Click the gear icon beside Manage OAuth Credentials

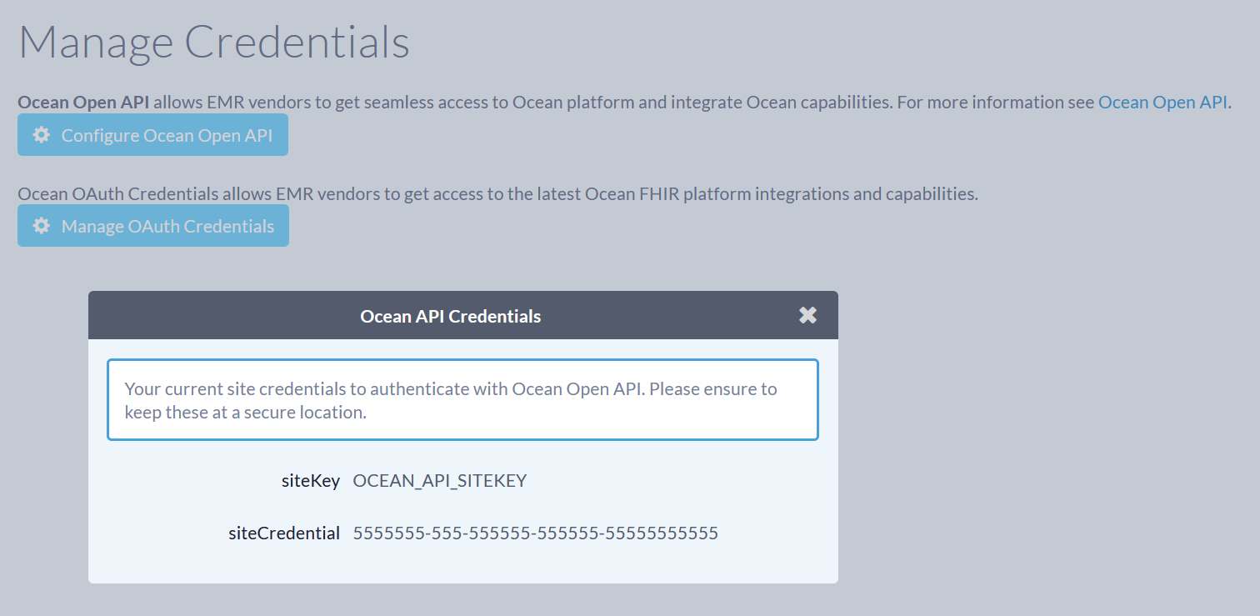[x=41, y=226]
